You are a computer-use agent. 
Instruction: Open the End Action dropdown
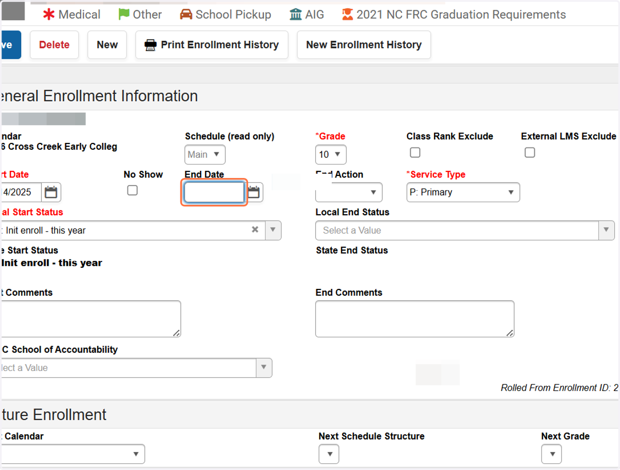tap(349, 192)
